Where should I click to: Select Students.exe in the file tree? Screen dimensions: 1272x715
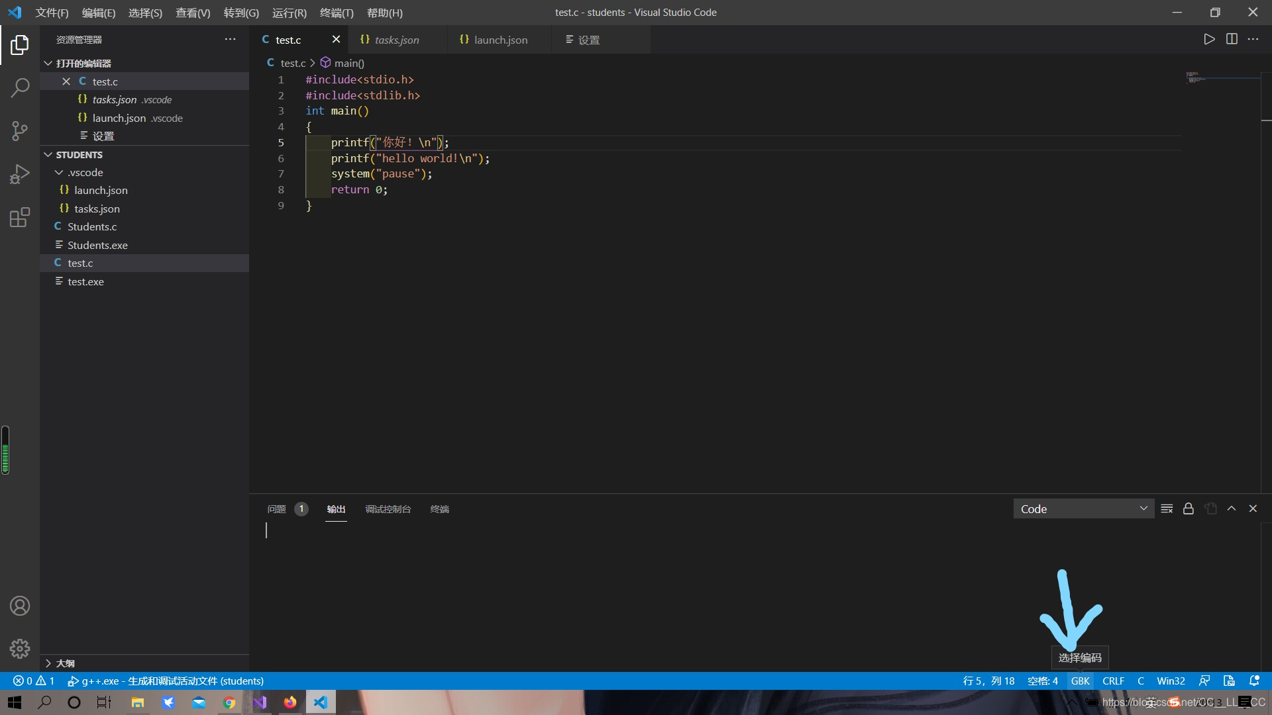(x=144, y=245)
